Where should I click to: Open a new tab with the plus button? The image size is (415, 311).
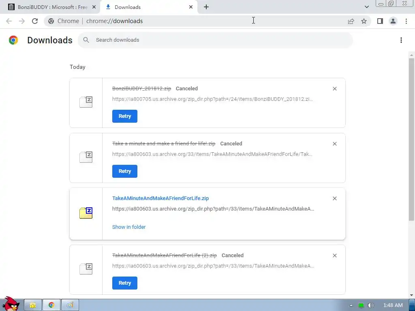(x=206, y=7)
